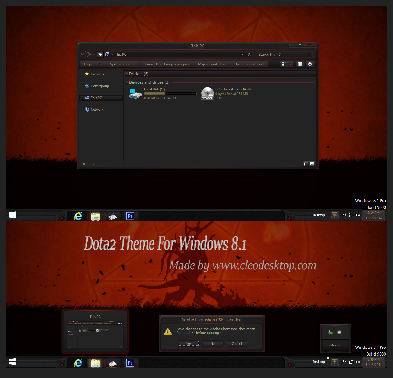Open the Organize dropdown menu
This screenshot has height=378, width=393.
click(x=93, y=64)
